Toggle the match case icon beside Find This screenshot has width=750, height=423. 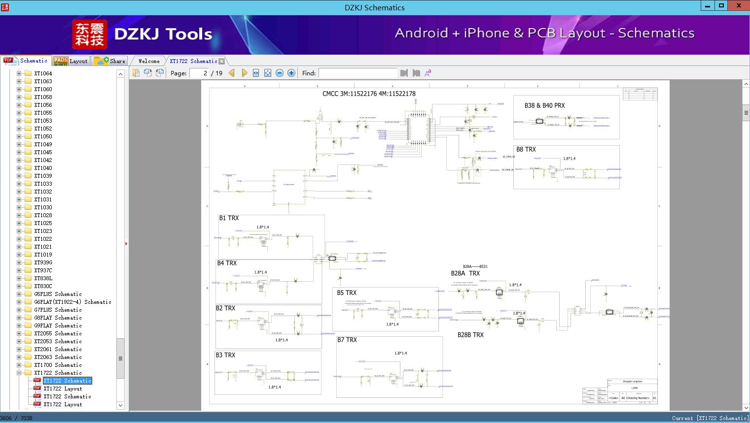coord(428,73)
